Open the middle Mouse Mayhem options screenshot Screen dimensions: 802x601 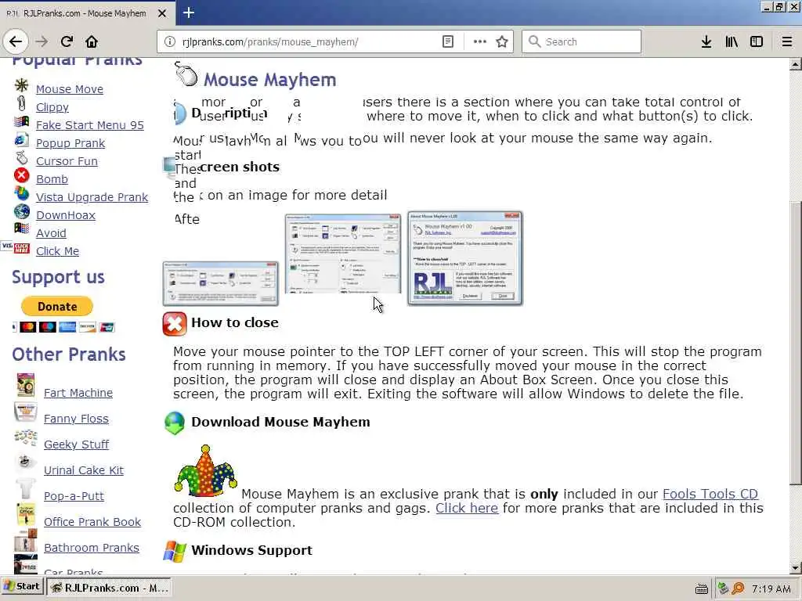pos(343,254)
